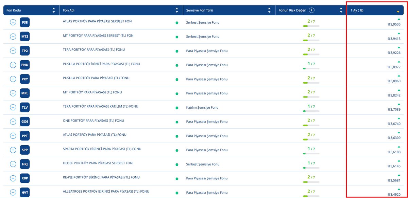Click the PSE row risk bar 2/7

click(x=311, y=26)
